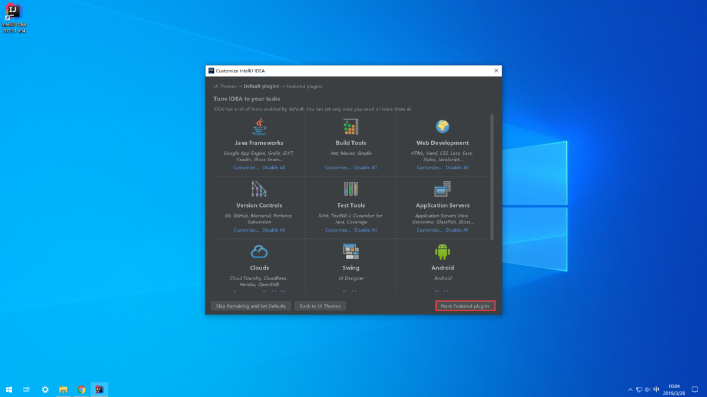Click the Java Frameworks heading text
This screenshot has width=707, height=397.
pos(259,143)
